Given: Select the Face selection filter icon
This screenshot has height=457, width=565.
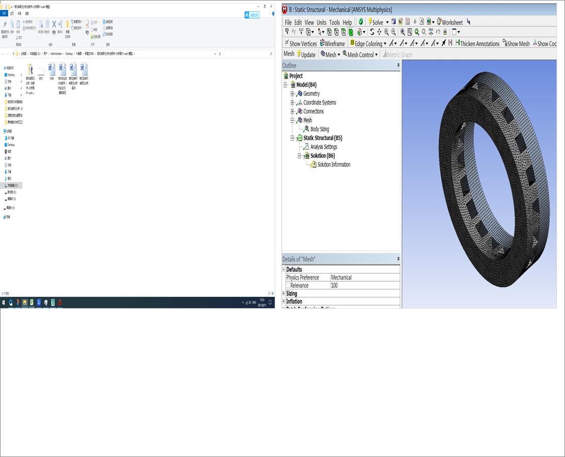Looking at the screenshot, I should [x=344, y=32].
